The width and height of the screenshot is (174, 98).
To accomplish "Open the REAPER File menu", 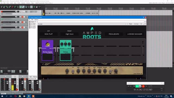I will tap(1, 3).
